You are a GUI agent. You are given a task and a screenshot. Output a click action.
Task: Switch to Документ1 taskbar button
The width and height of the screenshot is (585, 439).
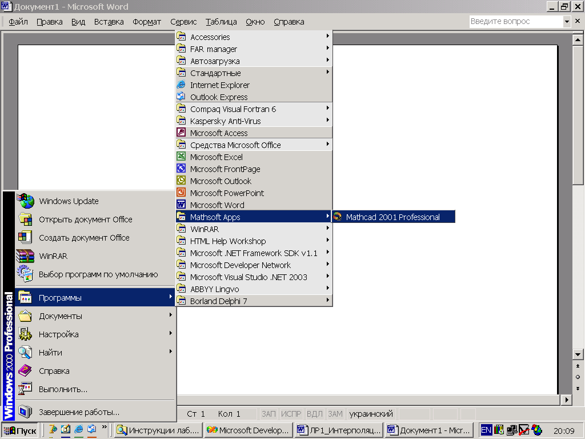point(429,430)
